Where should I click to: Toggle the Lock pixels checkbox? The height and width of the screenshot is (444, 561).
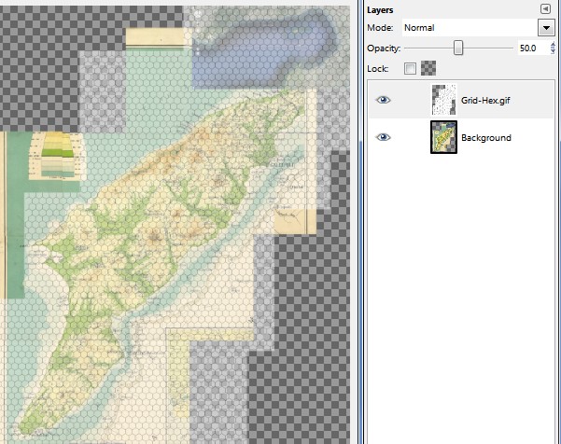coord(410,68)
